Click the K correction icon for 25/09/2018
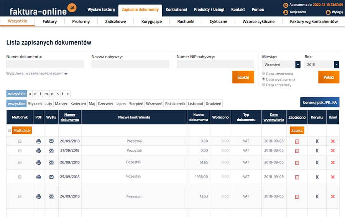 (x=317, y=177)
